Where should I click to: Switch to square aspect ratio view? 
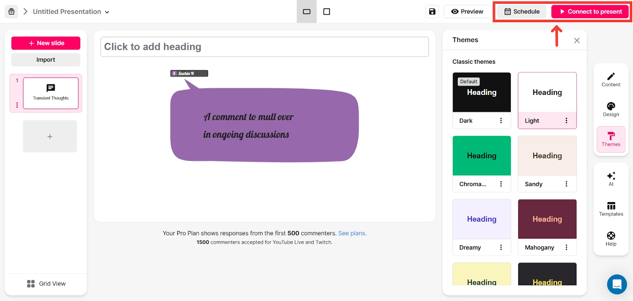pos(327,11)
